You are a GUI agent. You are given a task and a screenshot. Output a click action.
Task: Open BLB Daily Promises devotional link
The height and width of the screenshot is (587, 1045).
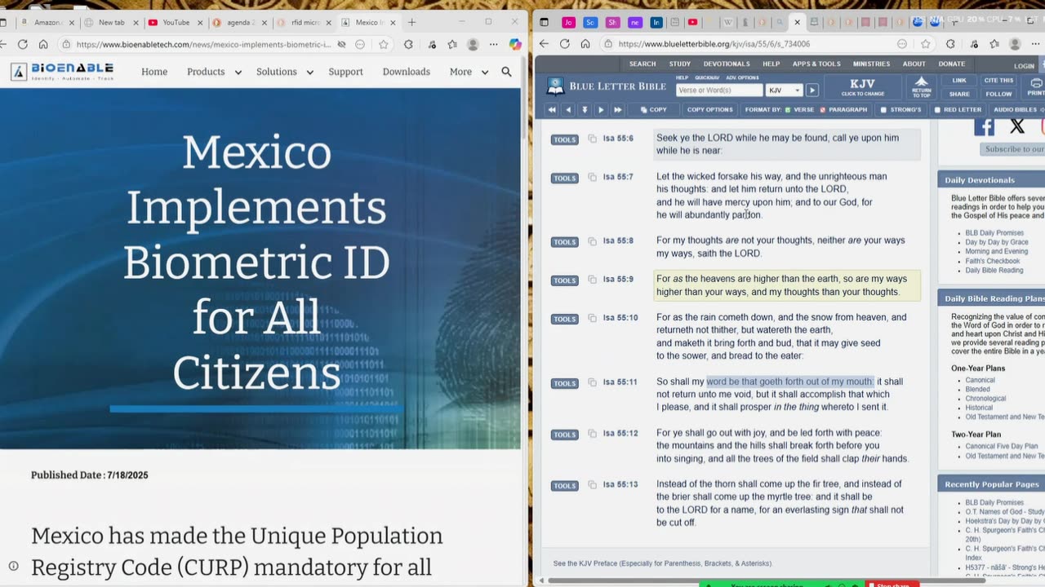point(994,233)
